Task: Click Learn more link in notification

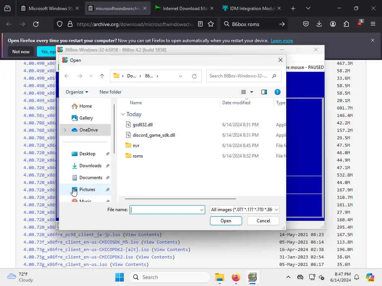Action: click(x=282, y=41)
